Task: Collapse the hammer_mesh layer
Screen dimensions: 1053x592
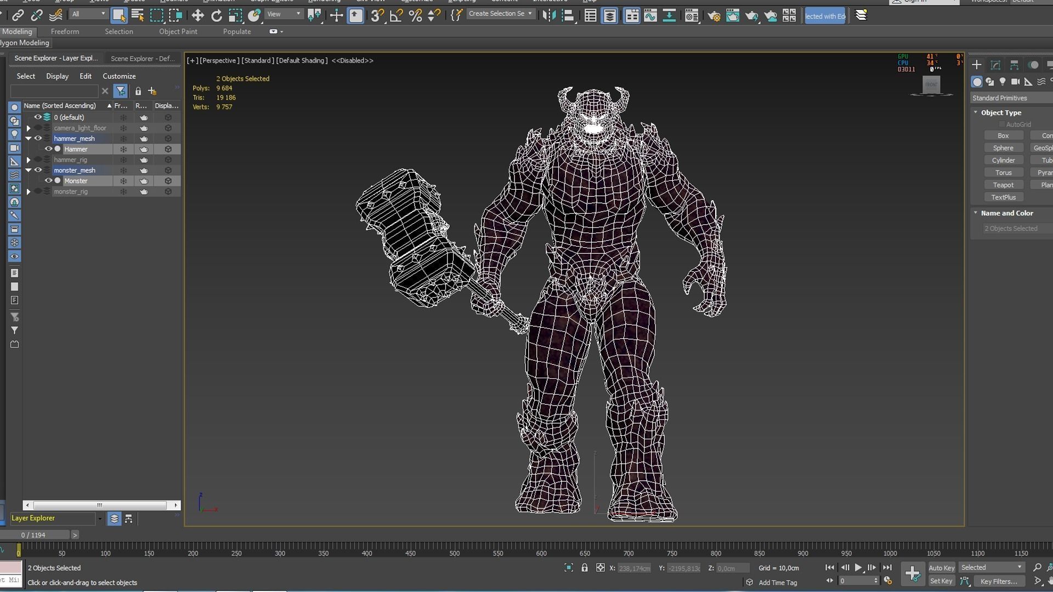Action: point(29,139)
